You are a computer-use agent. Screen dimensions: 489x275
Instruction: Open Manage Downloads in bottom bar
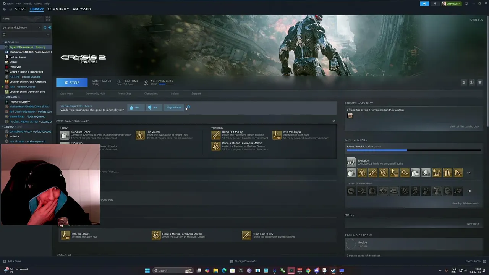tap(243, 261)
